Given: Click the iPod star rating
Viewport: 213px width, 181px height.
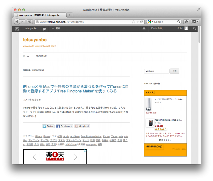Looking at the screenshot, I should (161, 129).
